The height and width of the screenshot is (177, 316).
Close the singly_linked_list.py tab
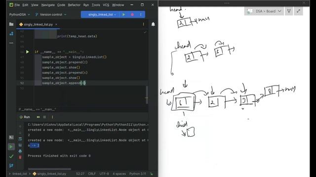pos(56,24)
